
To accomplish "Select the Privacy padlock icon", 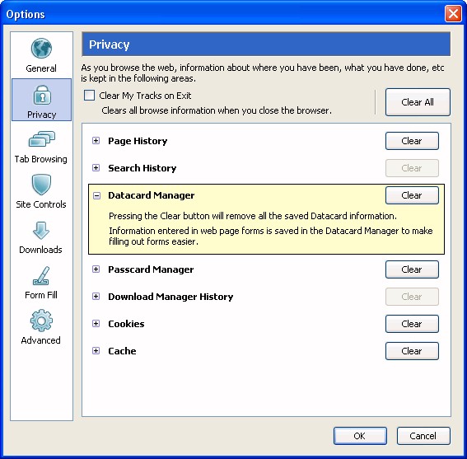I will coord(42,95).
